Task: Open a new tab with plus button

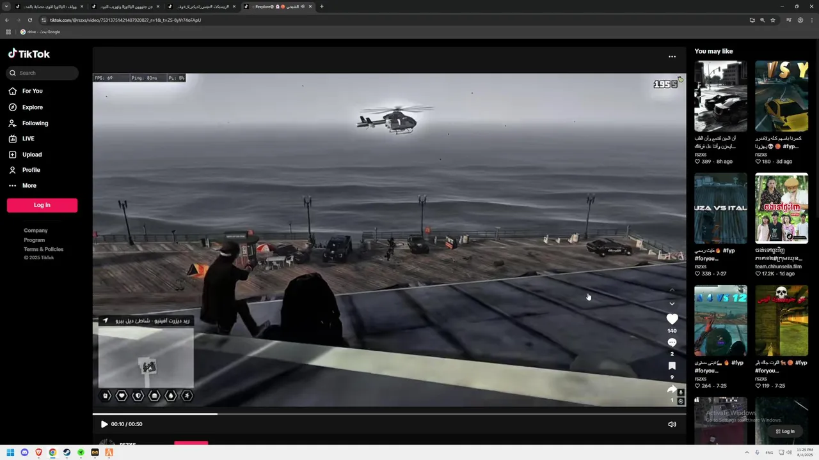Action: [321, 6]
